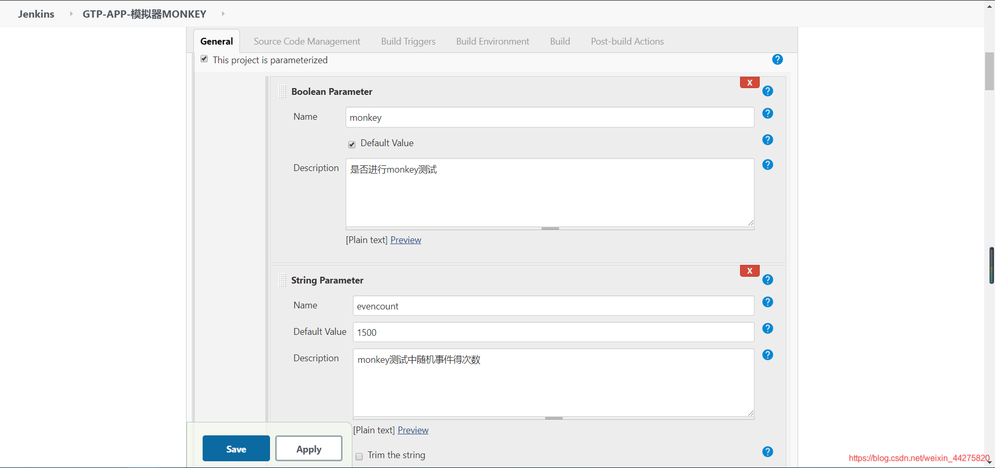The width and height of the screenshot is (995, 468).
Task: Focus the Name field containing evencount
Action: [x=553, y=306]
